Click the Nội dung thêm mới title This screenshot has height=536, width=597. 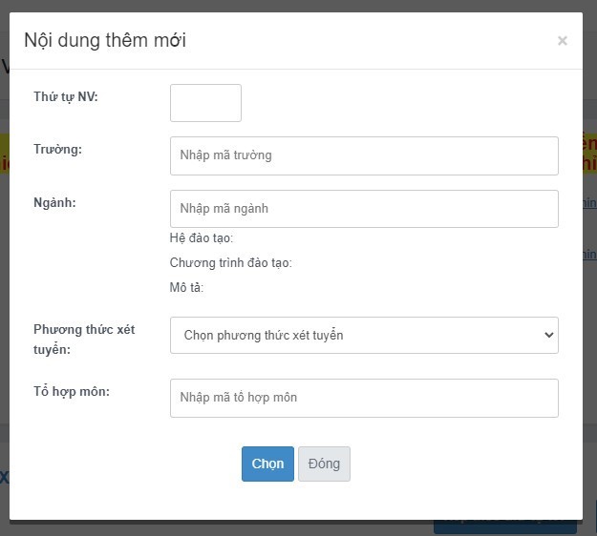[105, 40]
